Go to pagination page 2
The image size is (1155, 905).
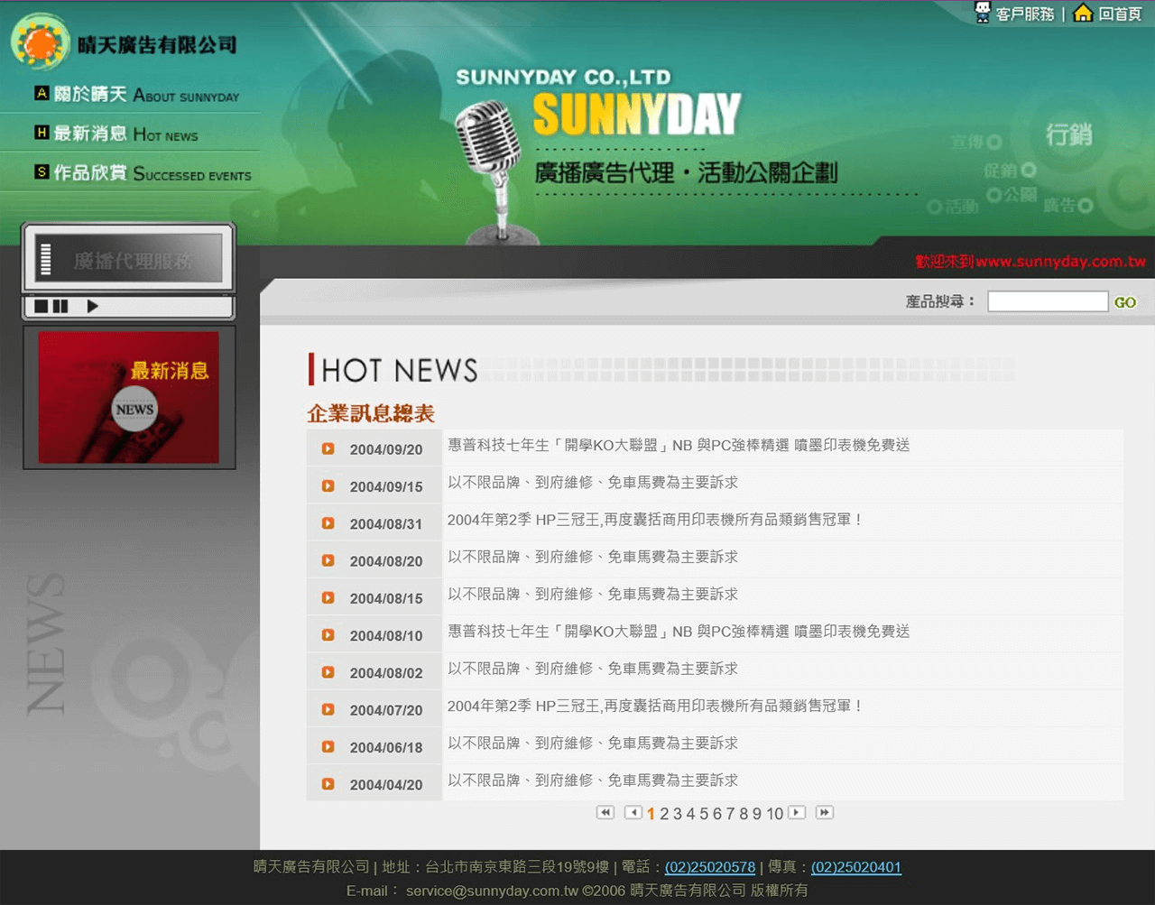(x=664, y=814)
